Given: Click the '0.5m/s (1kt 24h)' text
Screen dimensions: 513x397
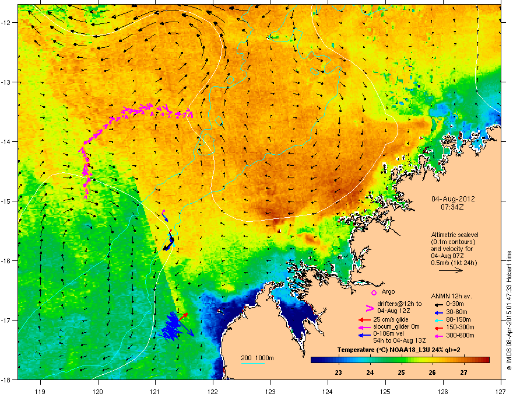Looking at the screenshot, I should click(454, 263).
